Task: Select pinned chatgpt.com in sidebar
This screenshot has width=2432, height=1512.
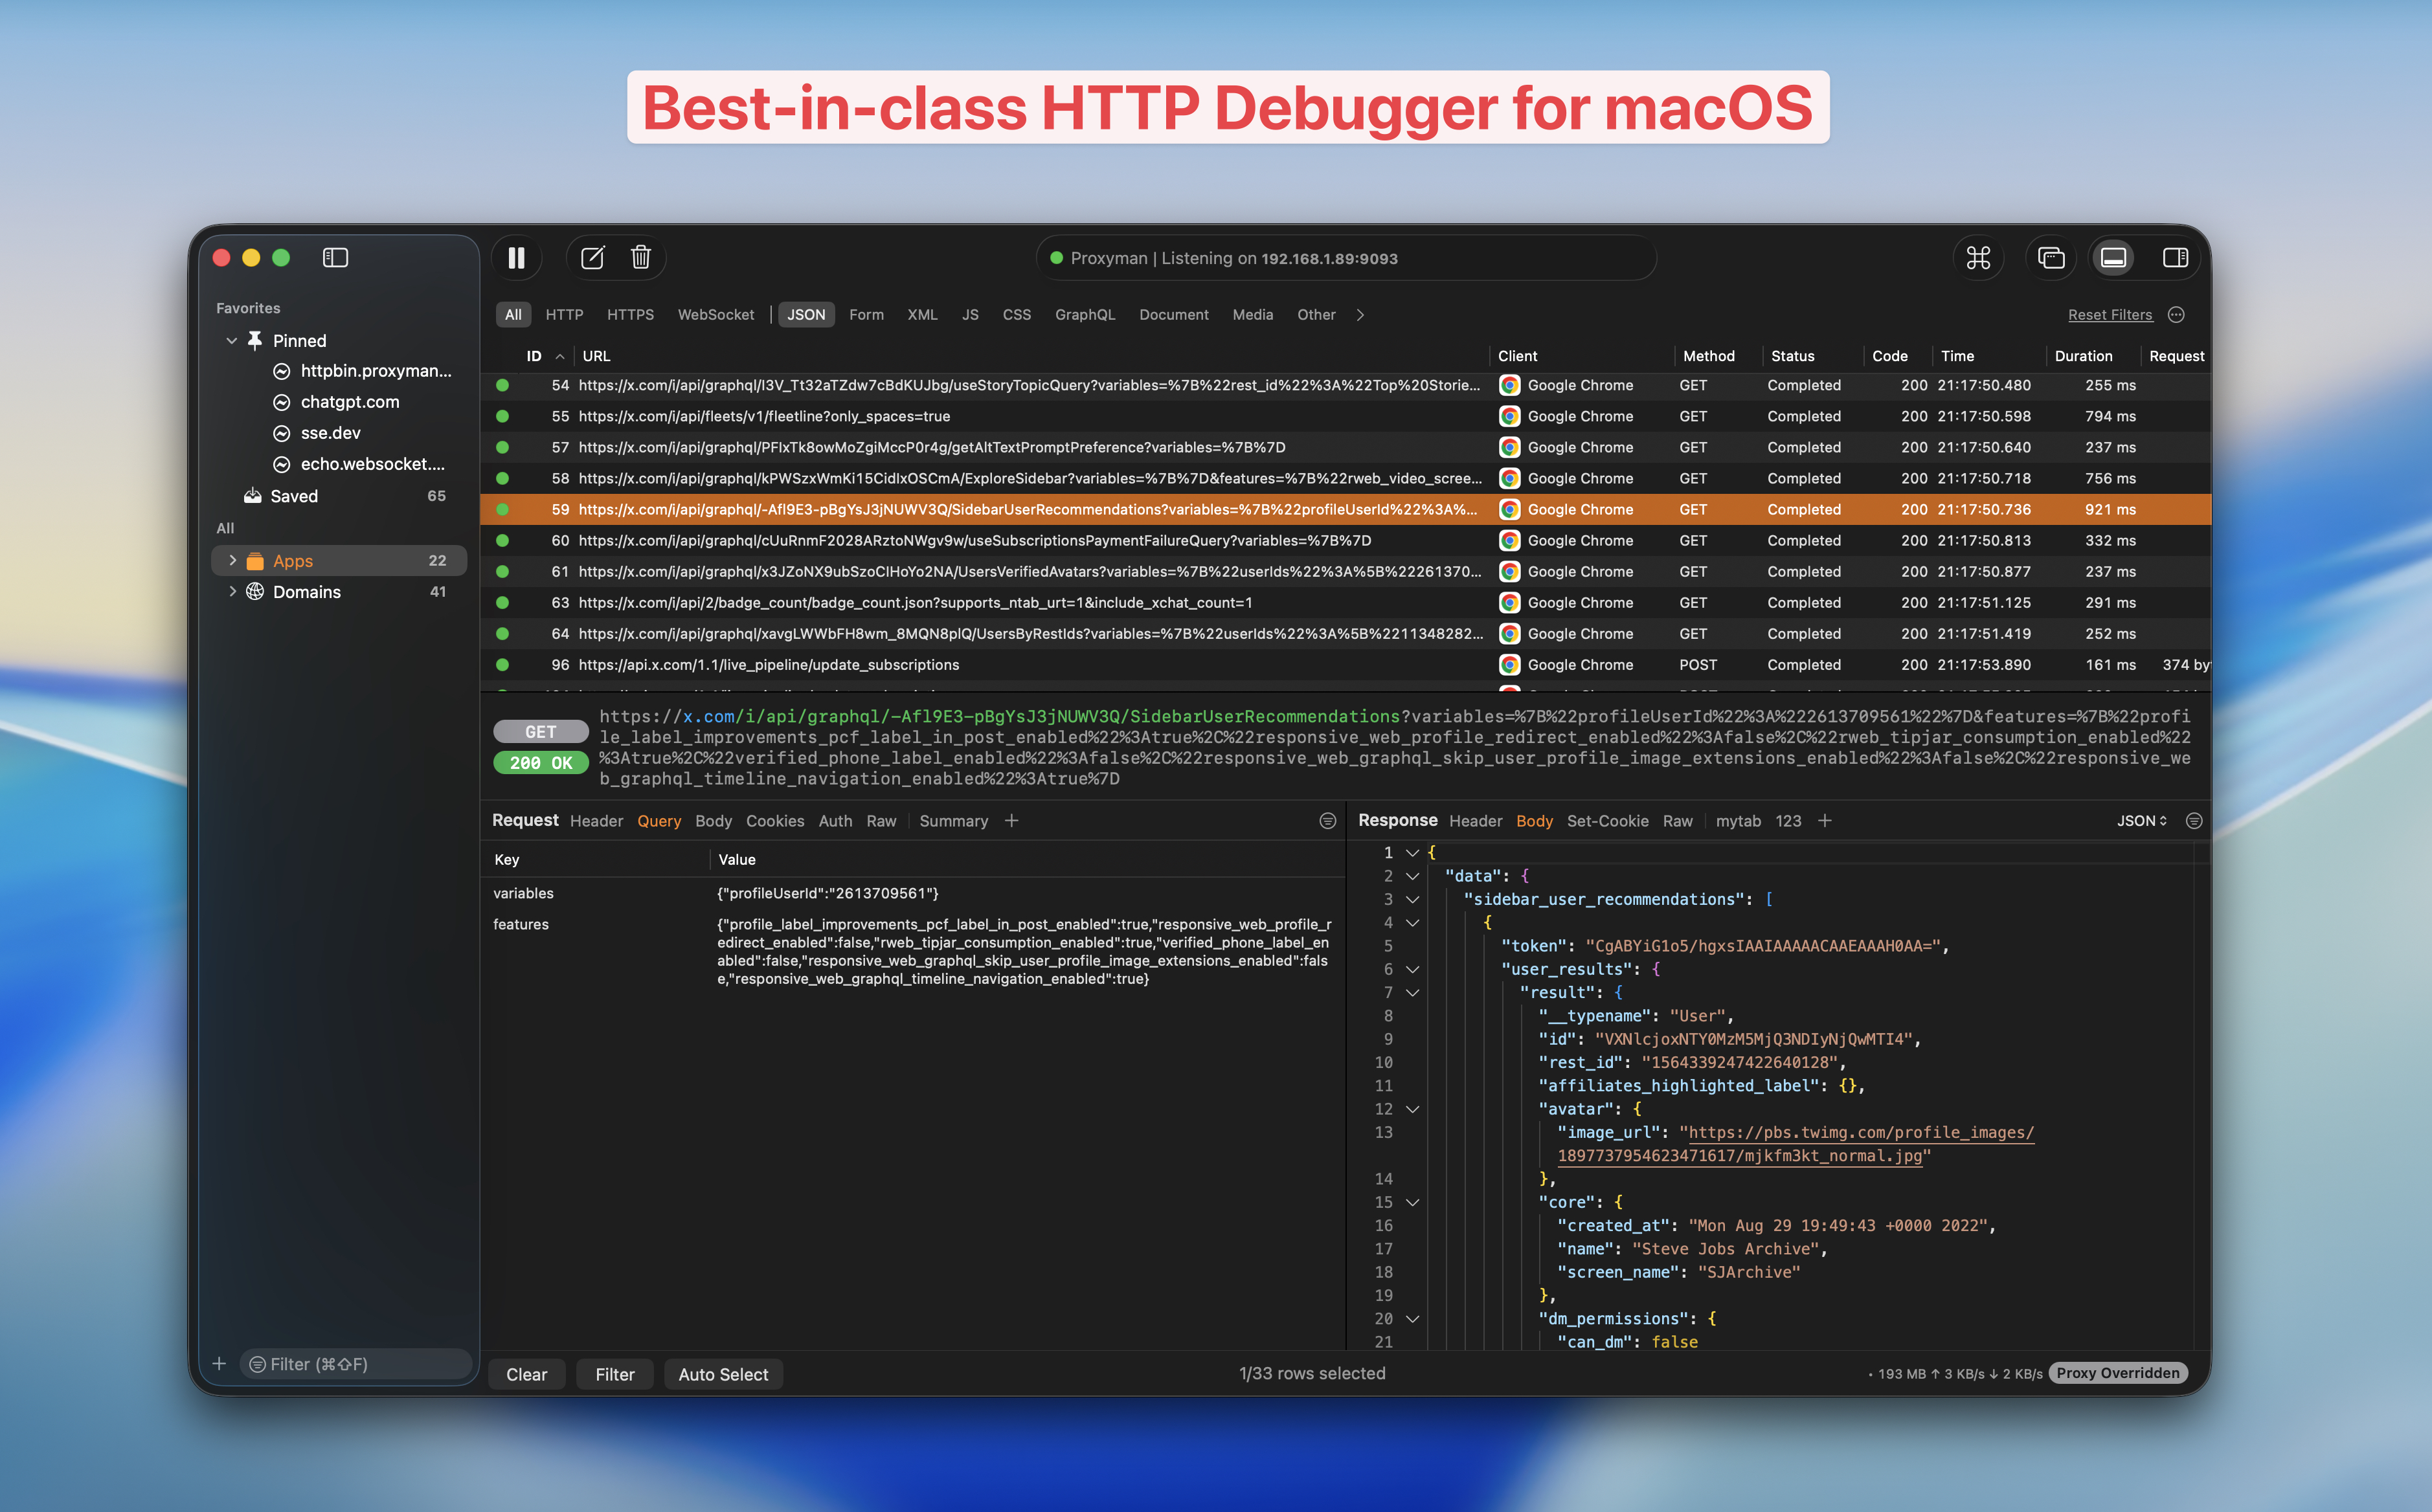Action: 349,402
